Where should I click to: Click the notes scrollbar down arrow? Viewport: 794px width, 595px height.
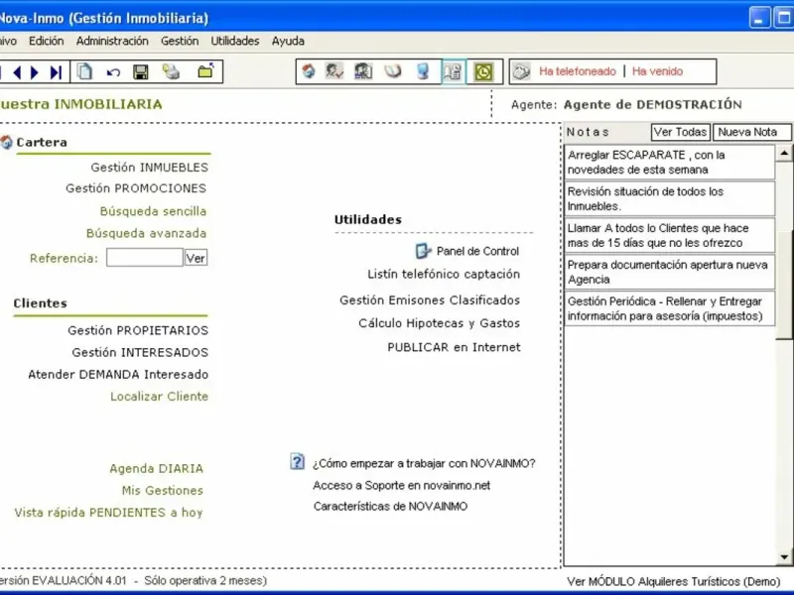click(784, 557)
